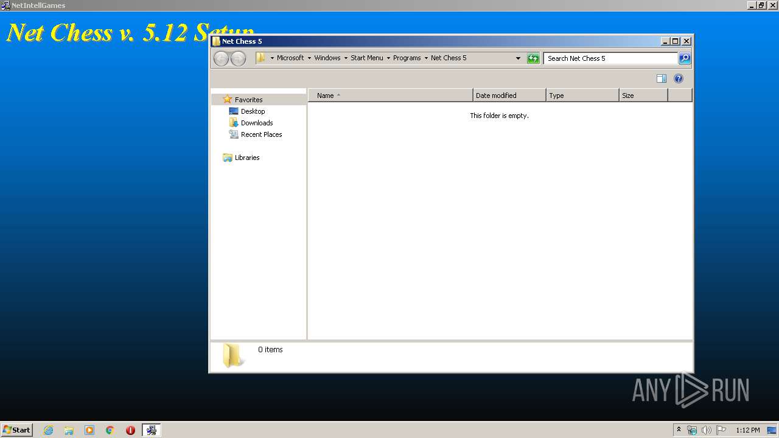Open Explorer help

pos(679,78)
